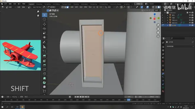This screenshot has height=109, width=195.
Task: Open the Modifier wrench properties tab
Action: click(x=163, y=74)
